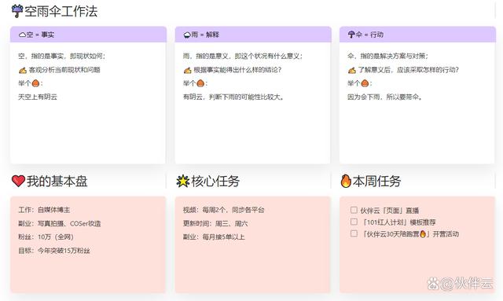This screenshot has height=301, width=503.
Task: Click the 因为会下雨，所以要带伞 text
Action: (x=384, y=97)
